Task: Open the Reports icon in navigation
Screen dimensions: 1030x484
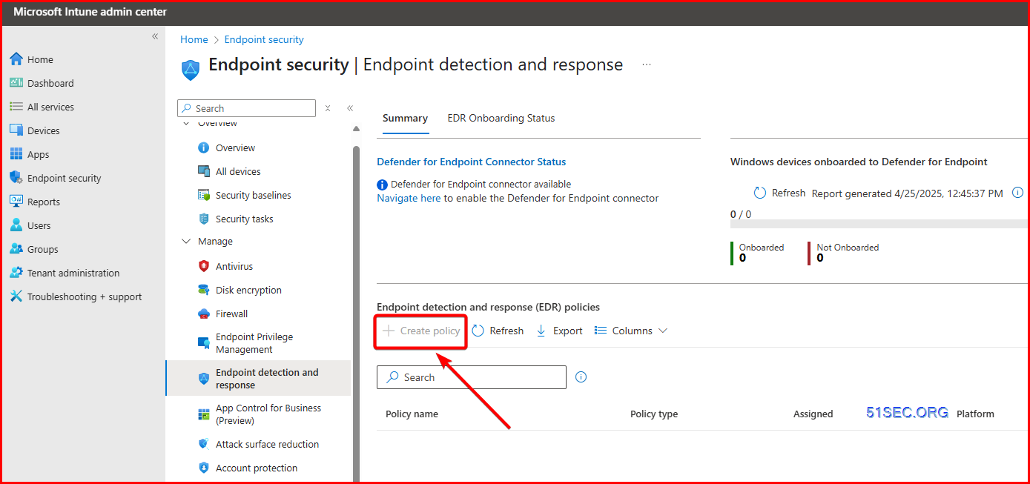Action: coord(16,202)
